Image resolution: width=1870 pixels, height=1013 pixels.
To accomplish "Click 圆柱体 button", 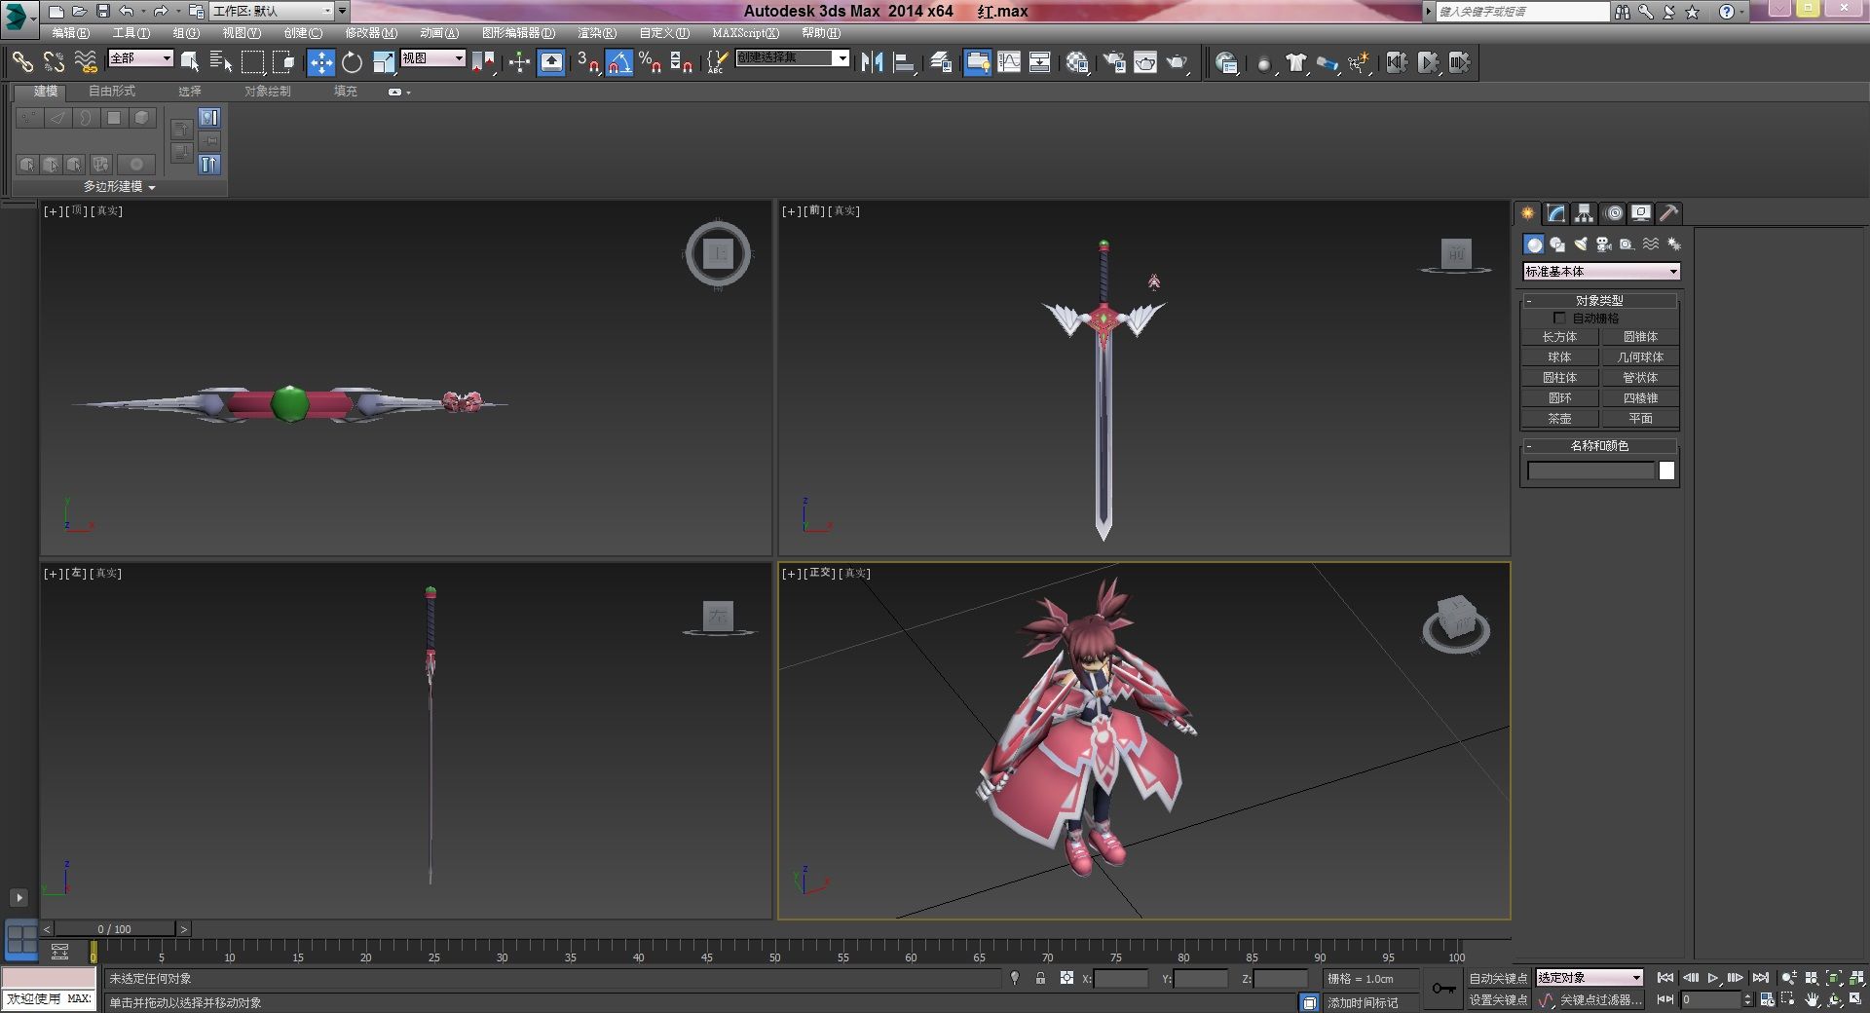I will click(1559, 378).
